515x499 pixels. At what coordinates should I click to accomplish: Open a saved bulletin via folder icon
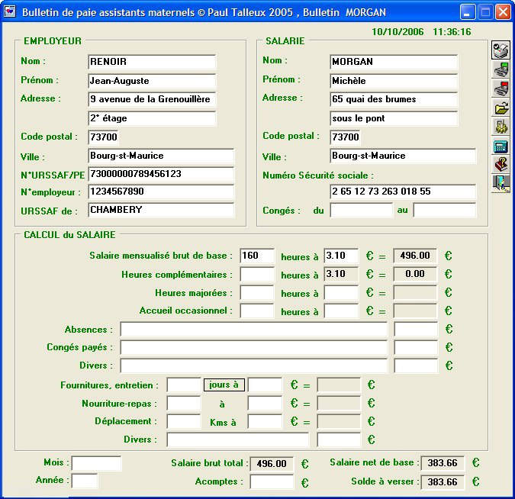click(501, 107)
